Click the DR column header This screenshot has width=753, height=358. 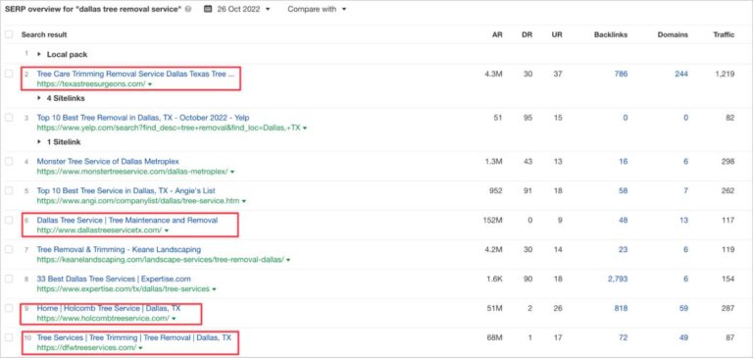coord(527,34)
